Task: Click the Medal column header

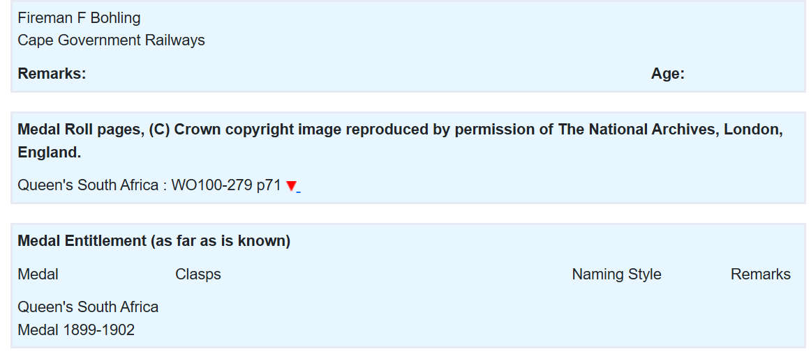Action: (x=38, y=274)
